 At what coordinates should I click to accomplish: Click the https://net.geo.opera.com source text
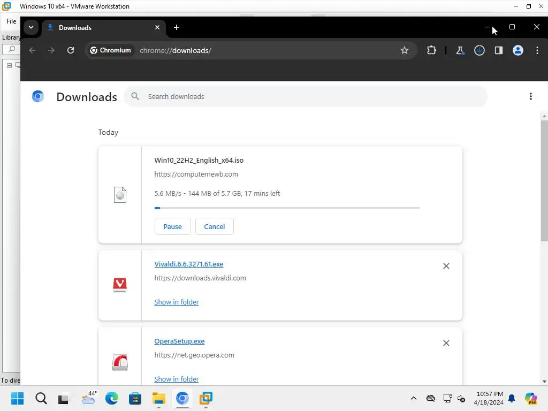194,355
